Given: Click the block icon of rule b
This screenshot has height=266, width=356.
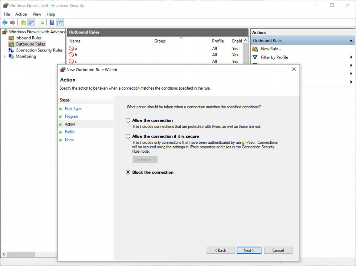Looking at the screenshot, I should (x=72, y=55).
